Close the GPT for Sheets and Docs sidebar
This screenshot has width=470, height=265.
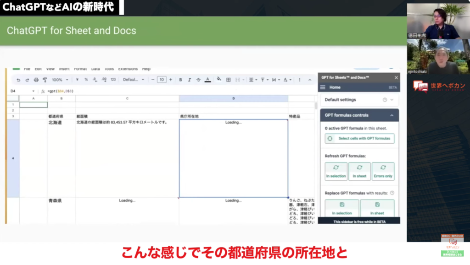(396, 78)
